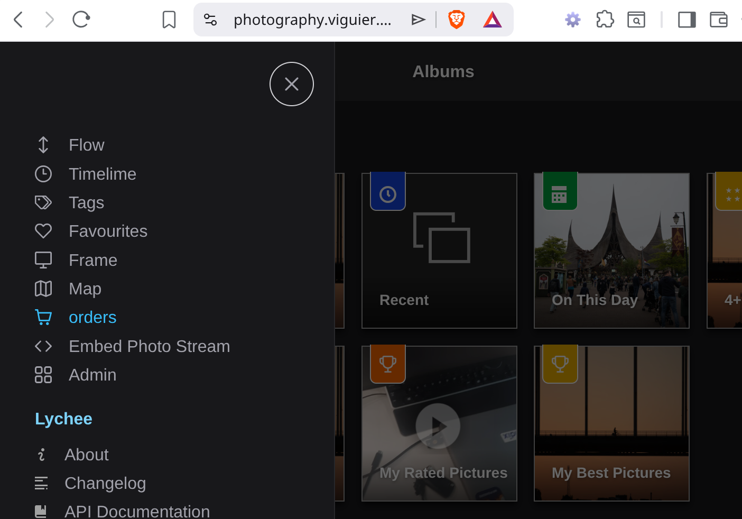Screen dimensions: 742x519
Task: Click the Albums page title
Action: 443,71
